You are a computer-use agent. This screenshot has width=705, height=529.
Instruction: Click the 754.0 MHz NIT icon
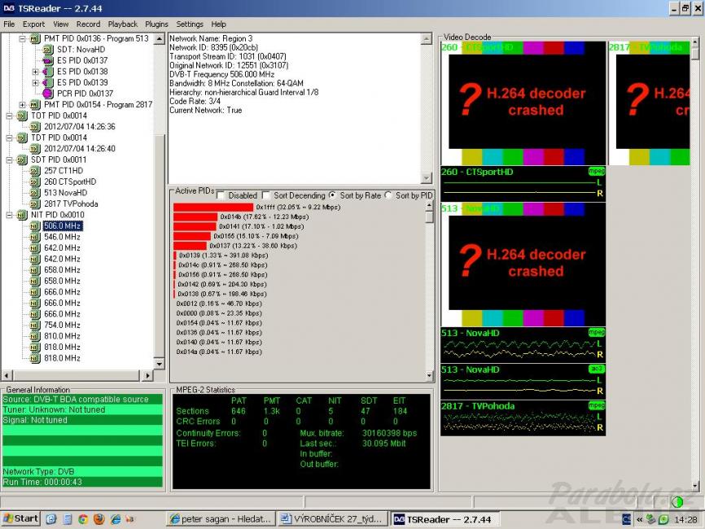35,325
